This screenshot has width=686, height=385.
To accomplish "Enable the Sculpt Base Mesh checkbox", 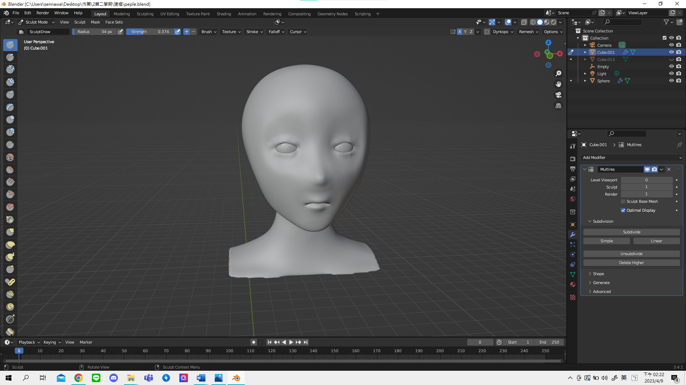I will 623,201.
